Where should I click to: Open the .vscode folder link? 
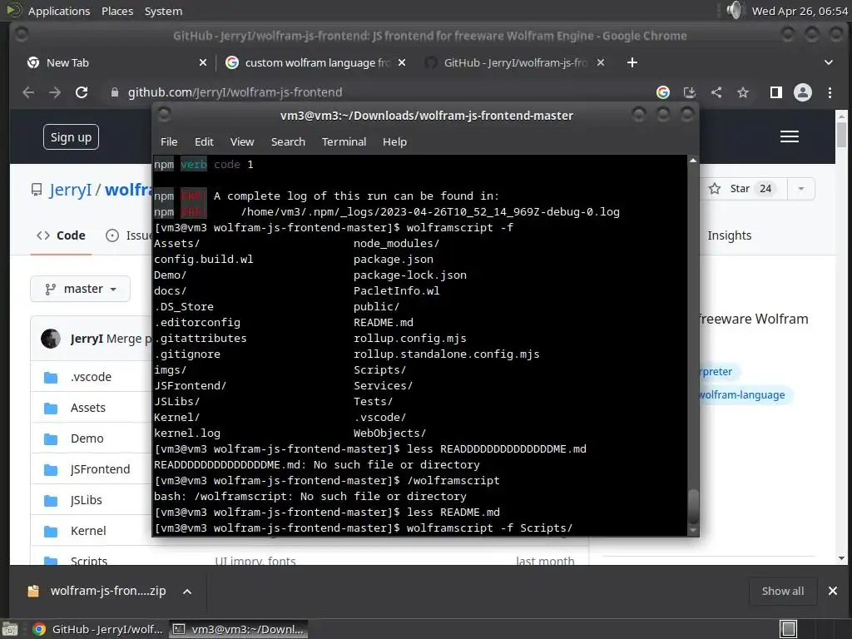coord(91,377)
